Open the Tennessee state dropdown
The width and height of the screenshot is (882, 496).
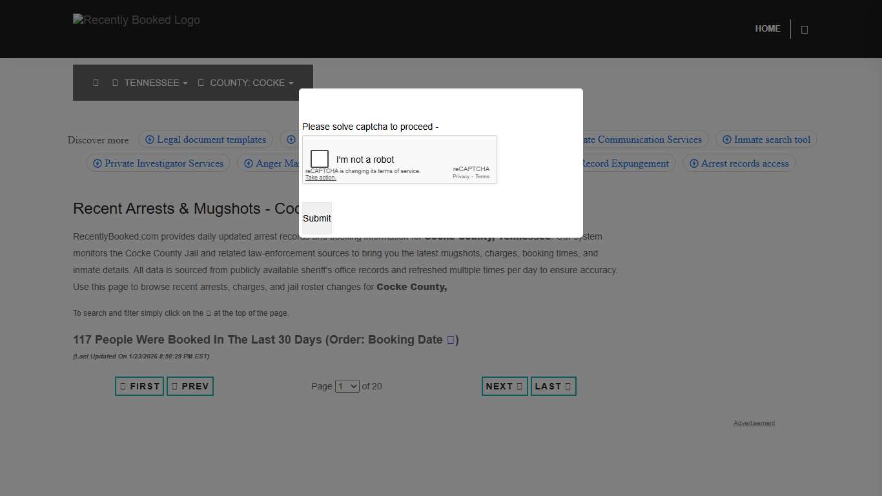(151, 83)
